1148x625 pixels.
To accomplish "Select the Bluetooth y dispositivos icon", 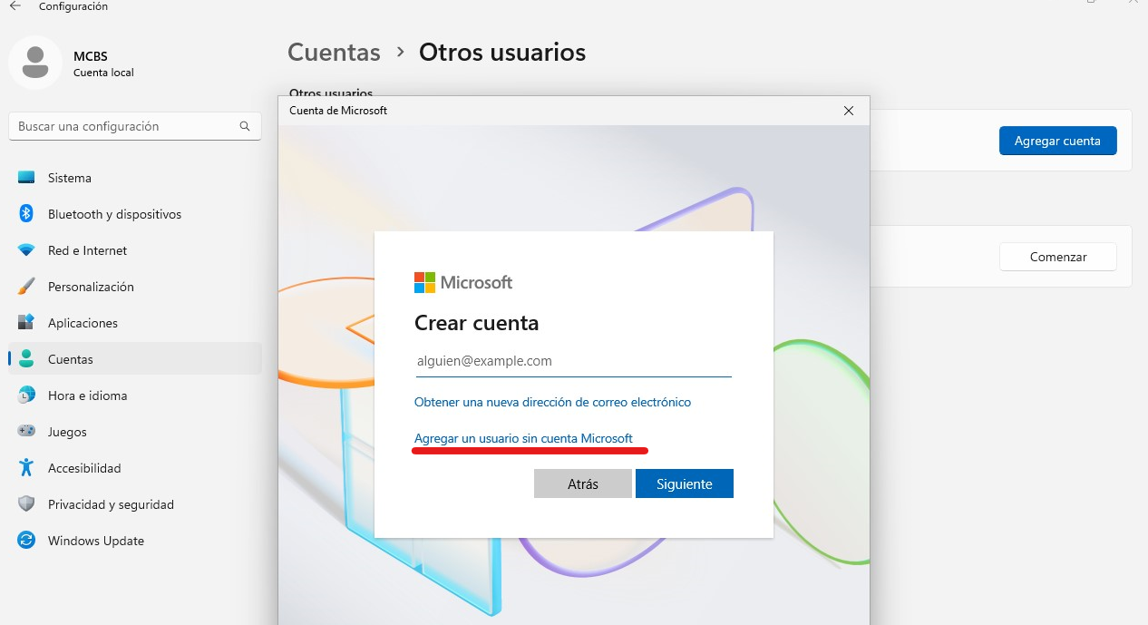I will pyautogui.click(x=26, y=214).
